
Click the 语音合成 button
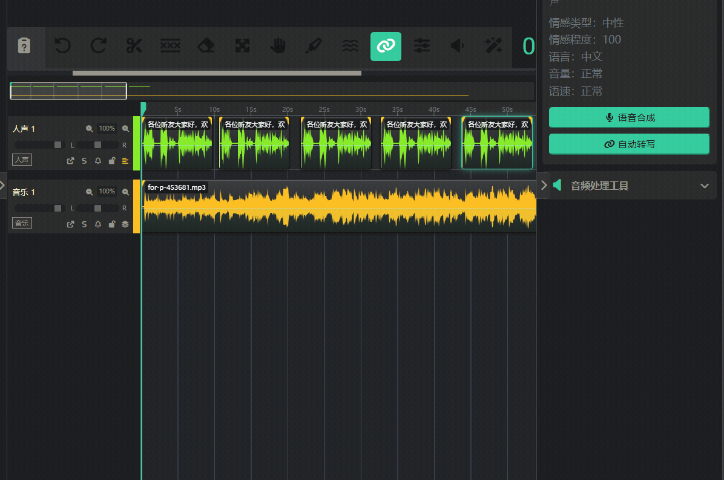[629, 118]
